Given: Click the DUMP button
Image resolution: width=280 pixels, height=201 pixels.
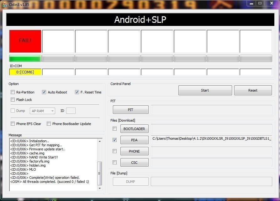Looking at the screenshot, I should (x=130, y=182).
